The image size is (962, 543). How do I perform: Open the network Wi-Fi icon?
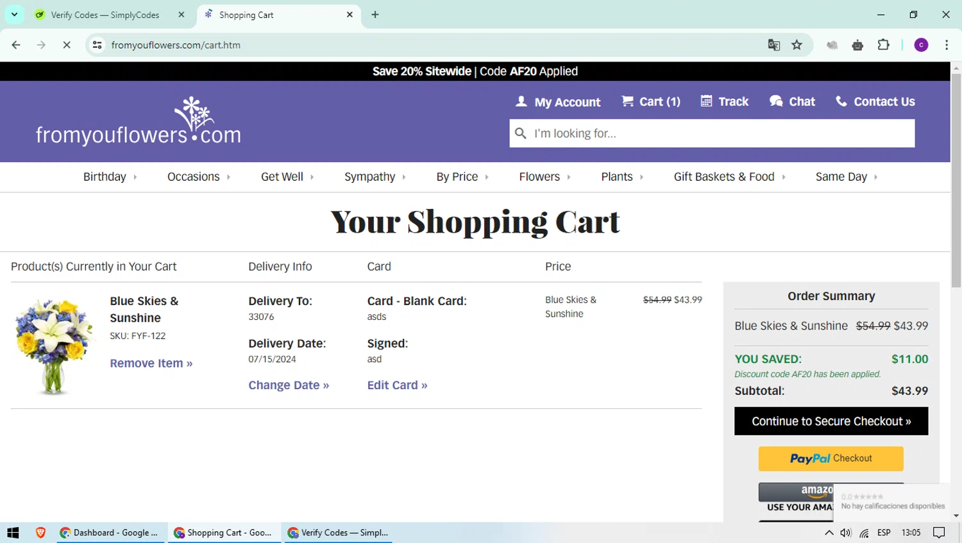[x=865, y=533]
